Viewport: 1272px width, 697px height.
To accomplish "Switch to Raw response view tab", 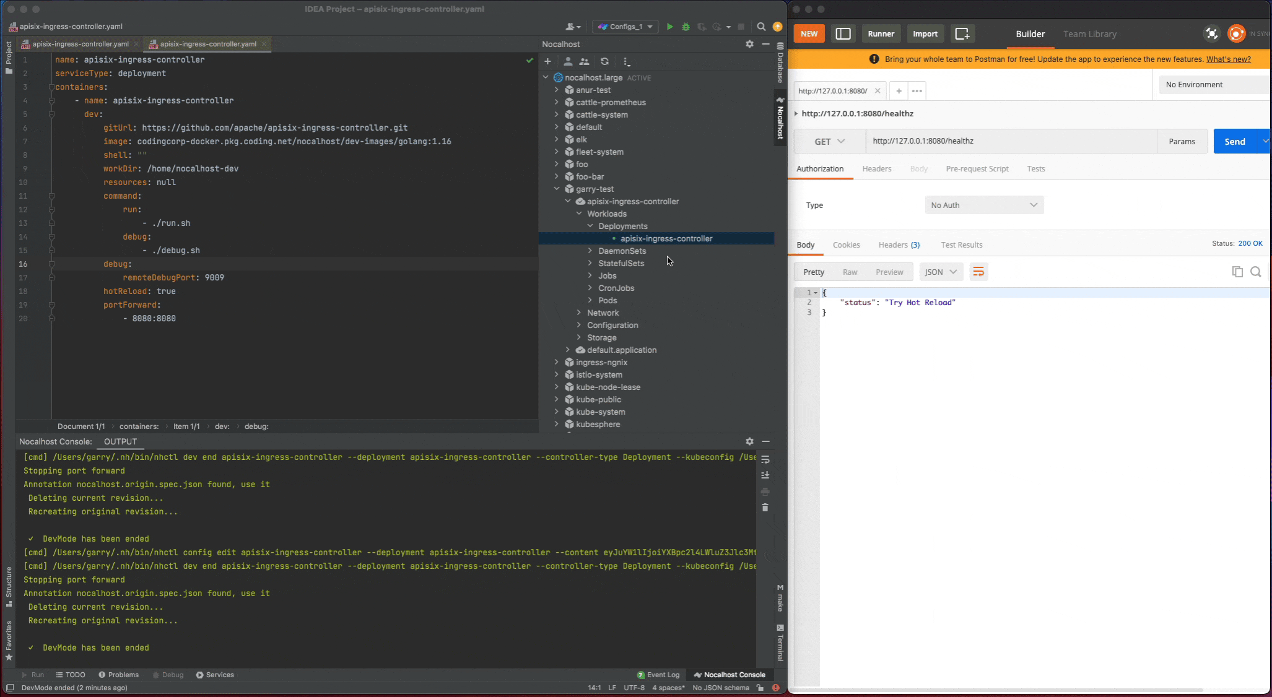I will 850,272.
